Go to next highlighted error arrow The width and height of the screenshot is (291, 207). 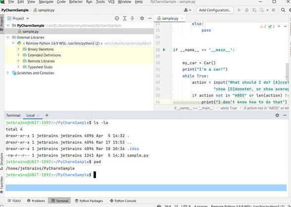[x=286, y=27]
